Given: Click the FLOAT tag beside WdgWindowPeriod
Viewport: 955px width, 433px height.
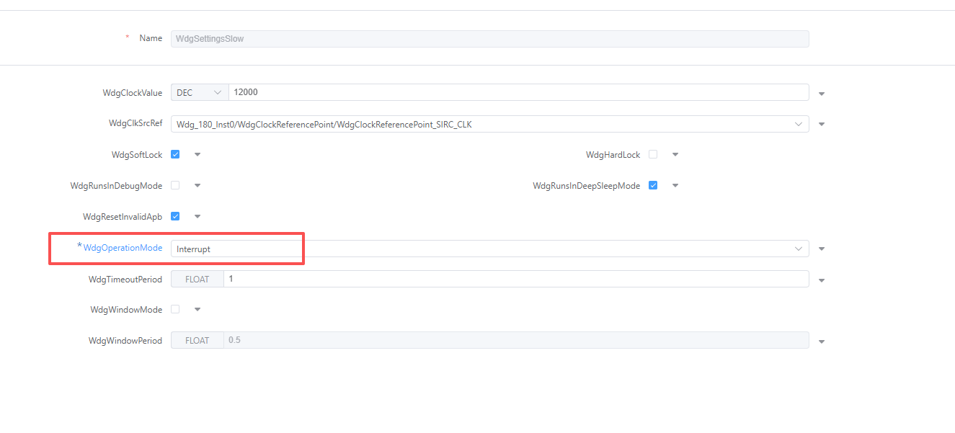Looking at the screenshot, I should pyautogui.click(x=197, y=340).
